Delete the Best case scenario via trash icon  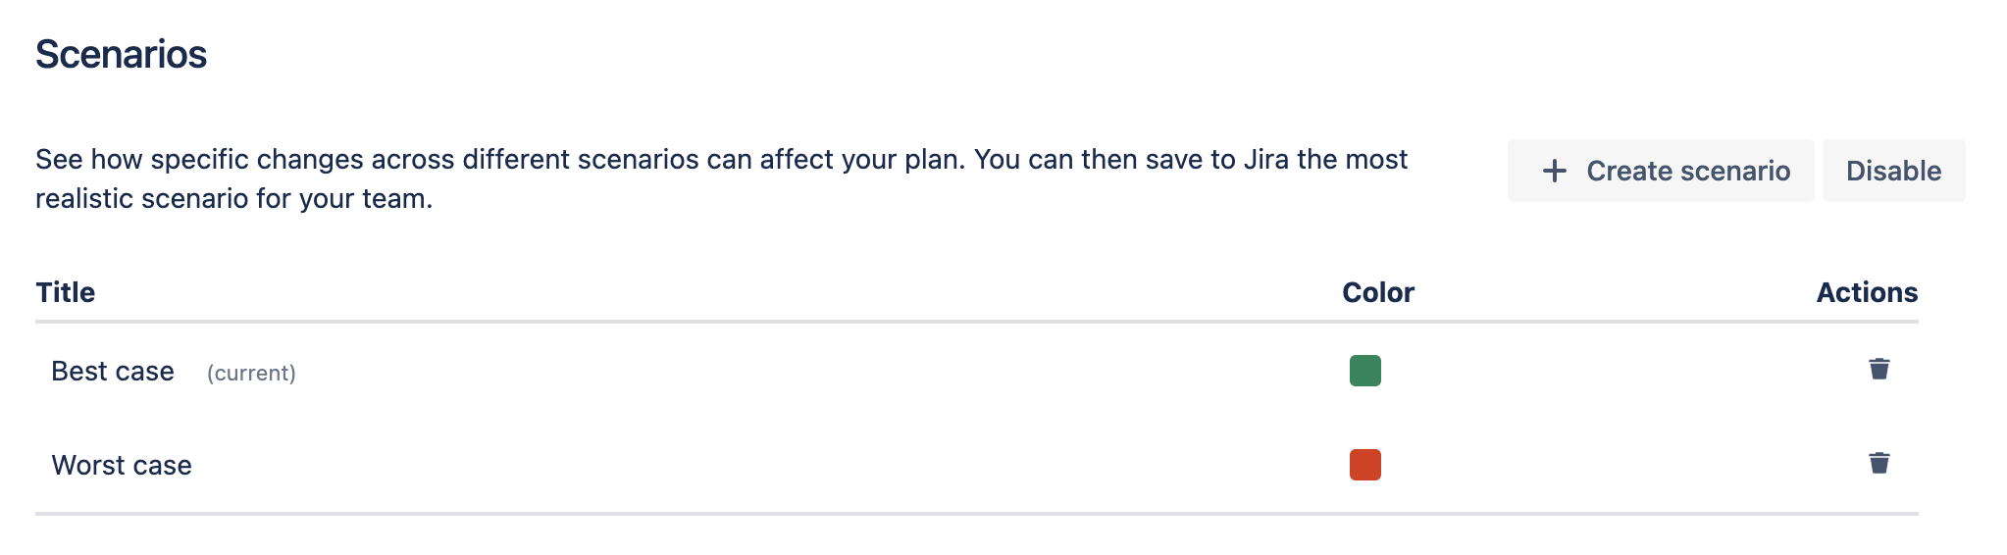click(x=1878, y=369)
